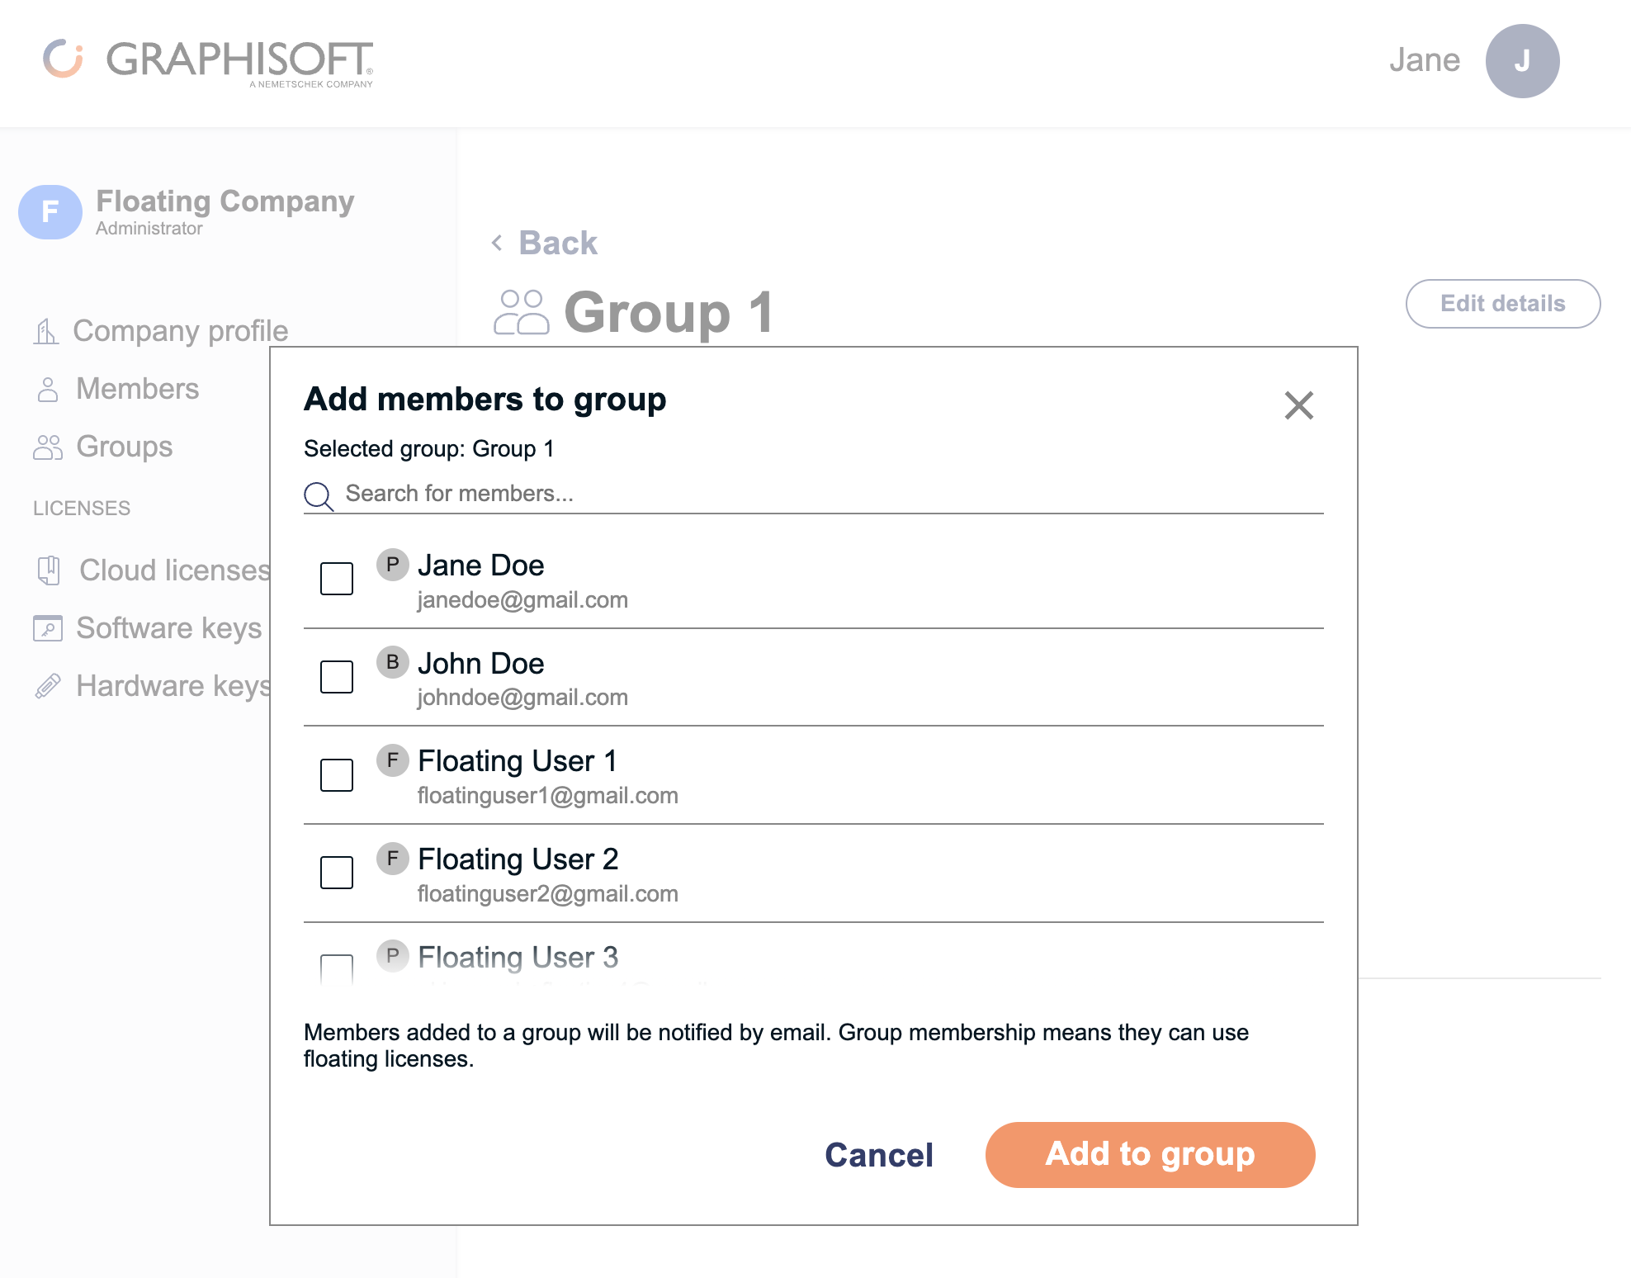
Task: Click the search magnifier icon in the dialog
Action: pos(319,495)
